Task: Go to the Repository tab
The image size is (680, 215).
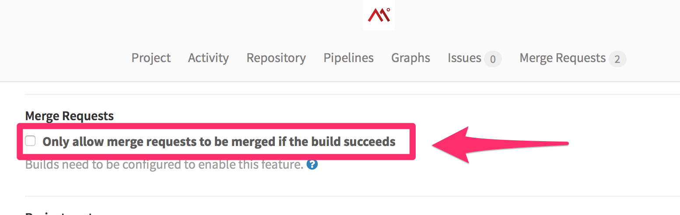Action: 276,58
